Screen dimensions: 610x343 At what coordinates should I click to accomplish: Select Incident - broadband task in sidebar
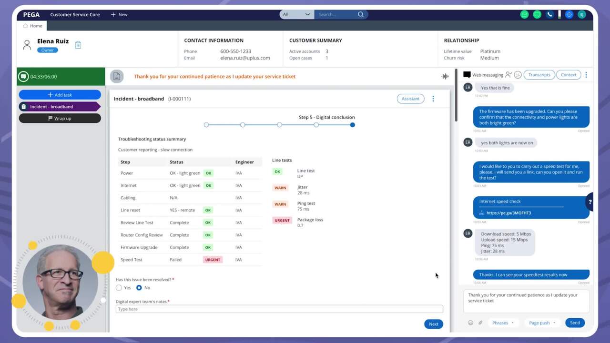[x=60, y=107]
